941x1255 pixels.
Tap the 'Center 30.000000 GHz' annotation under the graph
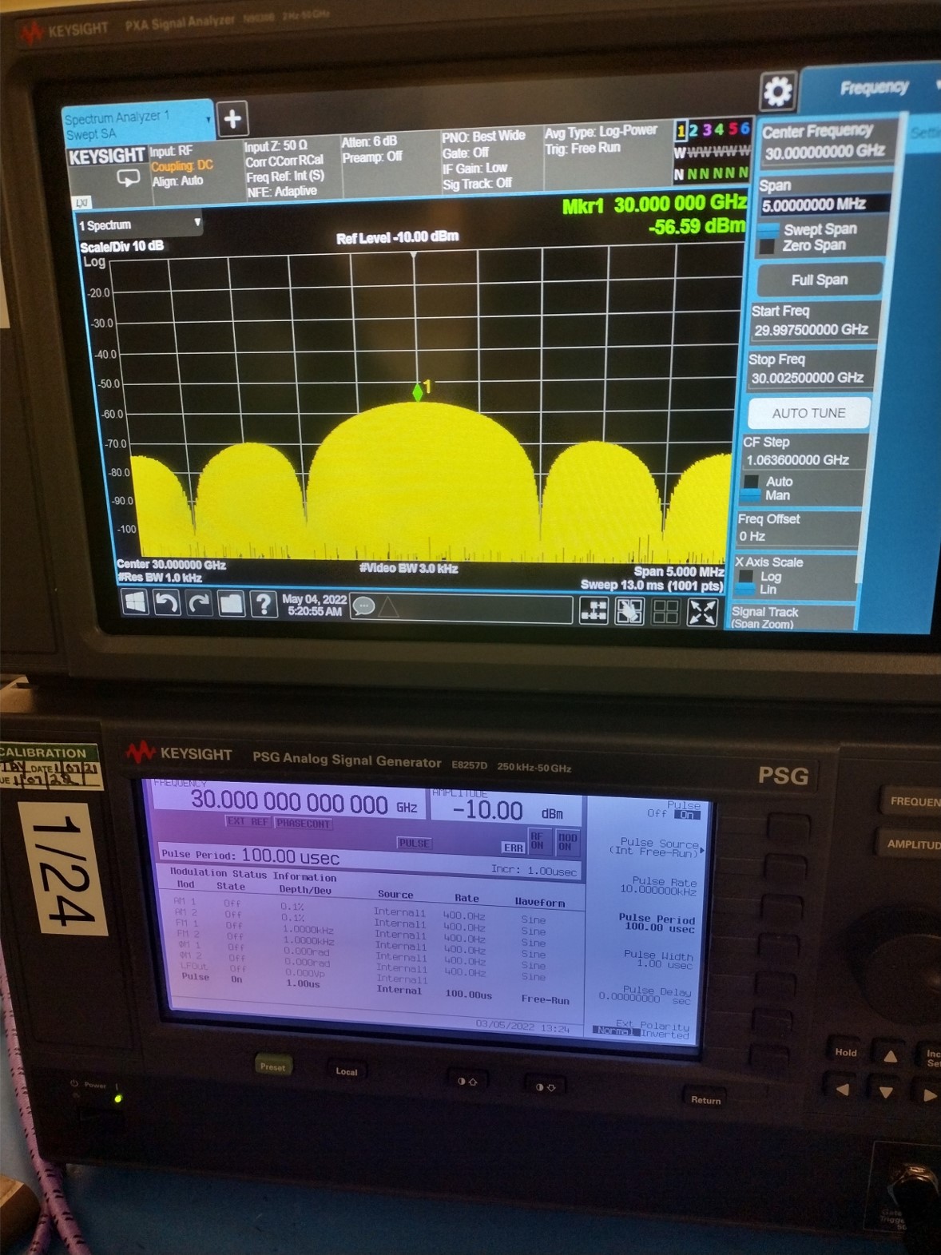click(171, 565)
